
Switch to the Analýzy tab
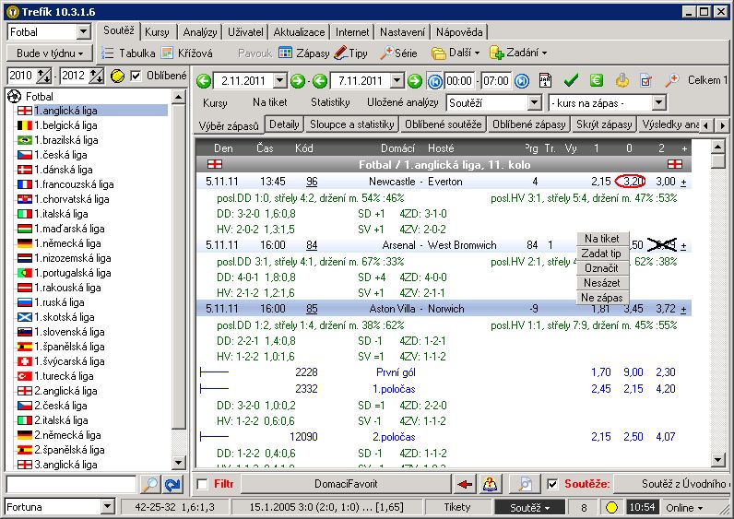[x=200, y=32]
